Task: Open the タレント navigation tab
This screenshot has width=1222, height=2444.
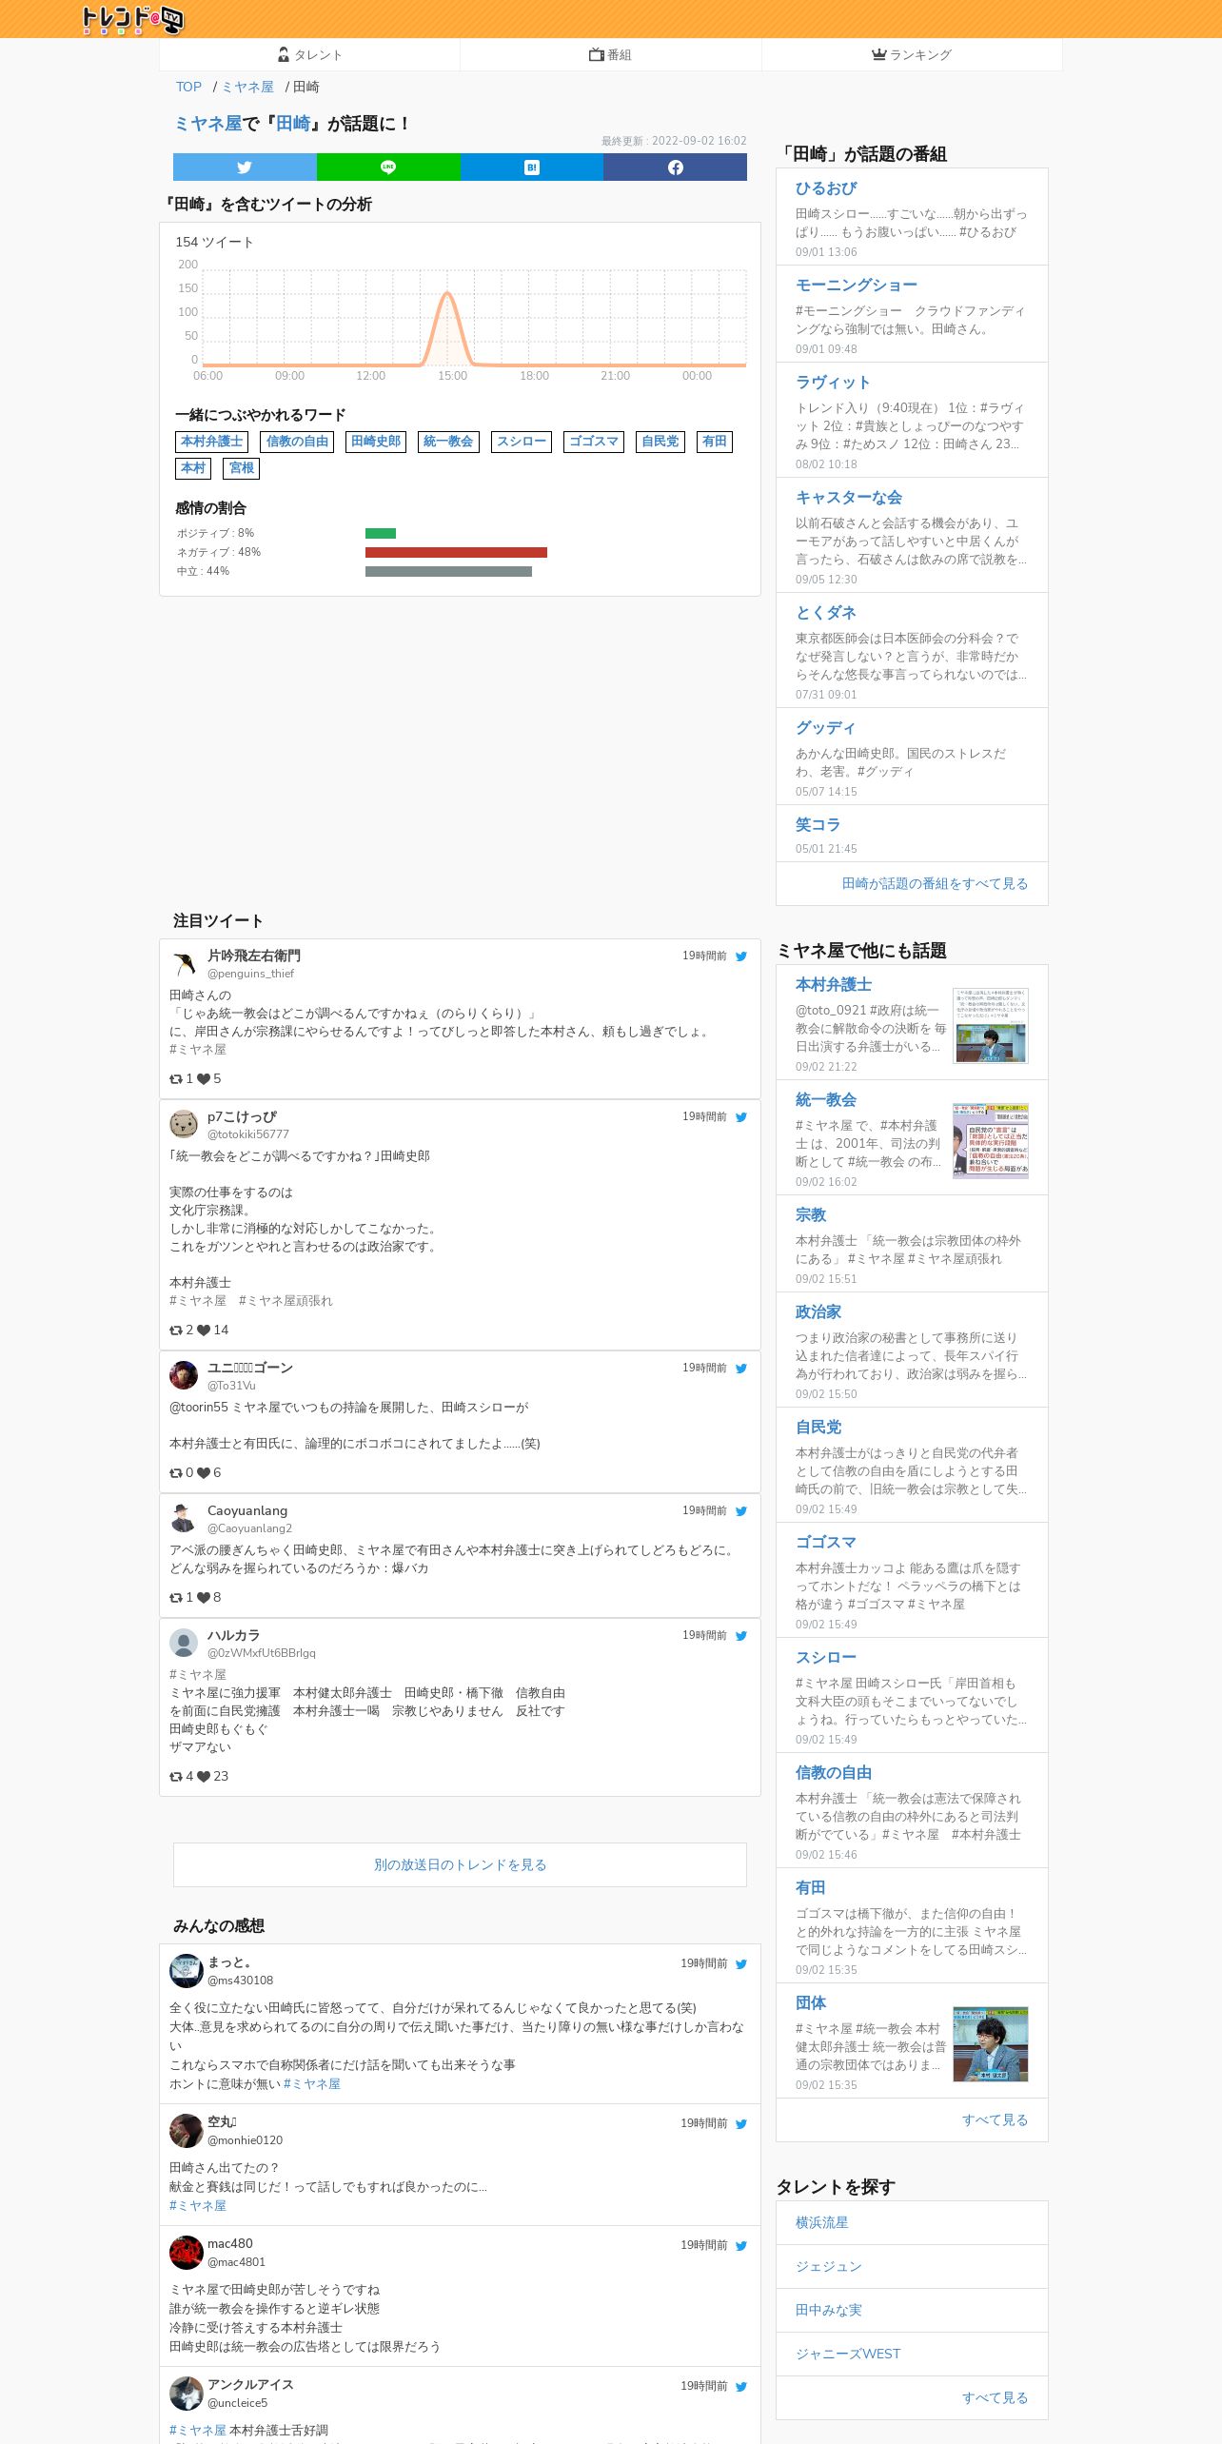Action: click(310, 55)
